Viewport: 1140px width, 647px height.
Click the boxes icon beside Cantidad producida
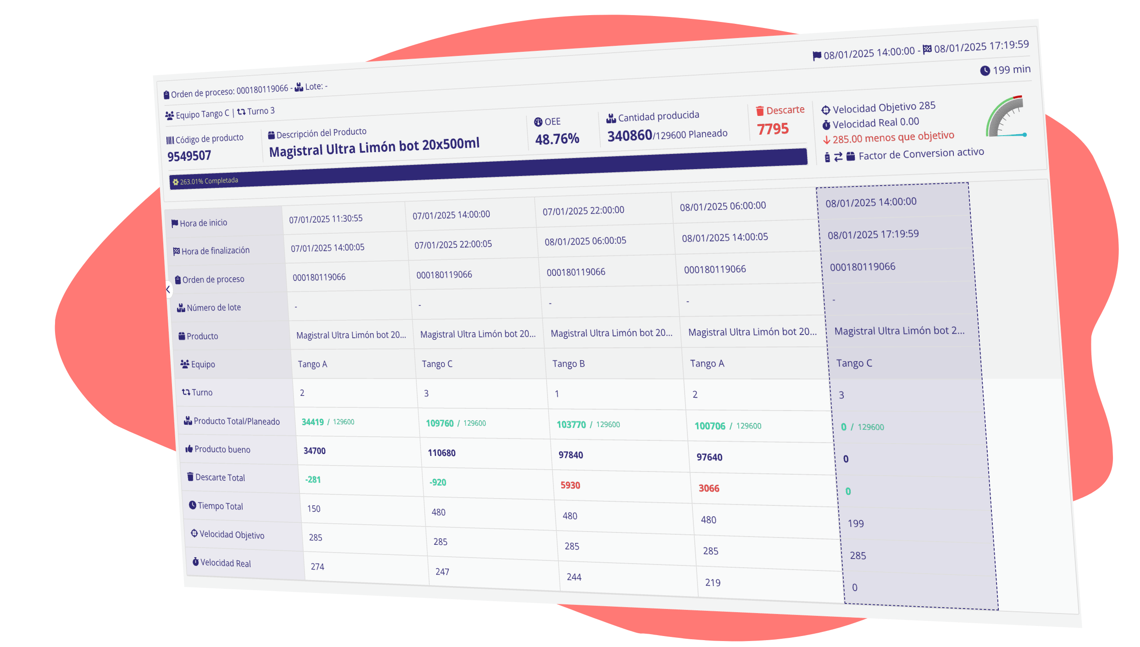click(x=611, y=119)
